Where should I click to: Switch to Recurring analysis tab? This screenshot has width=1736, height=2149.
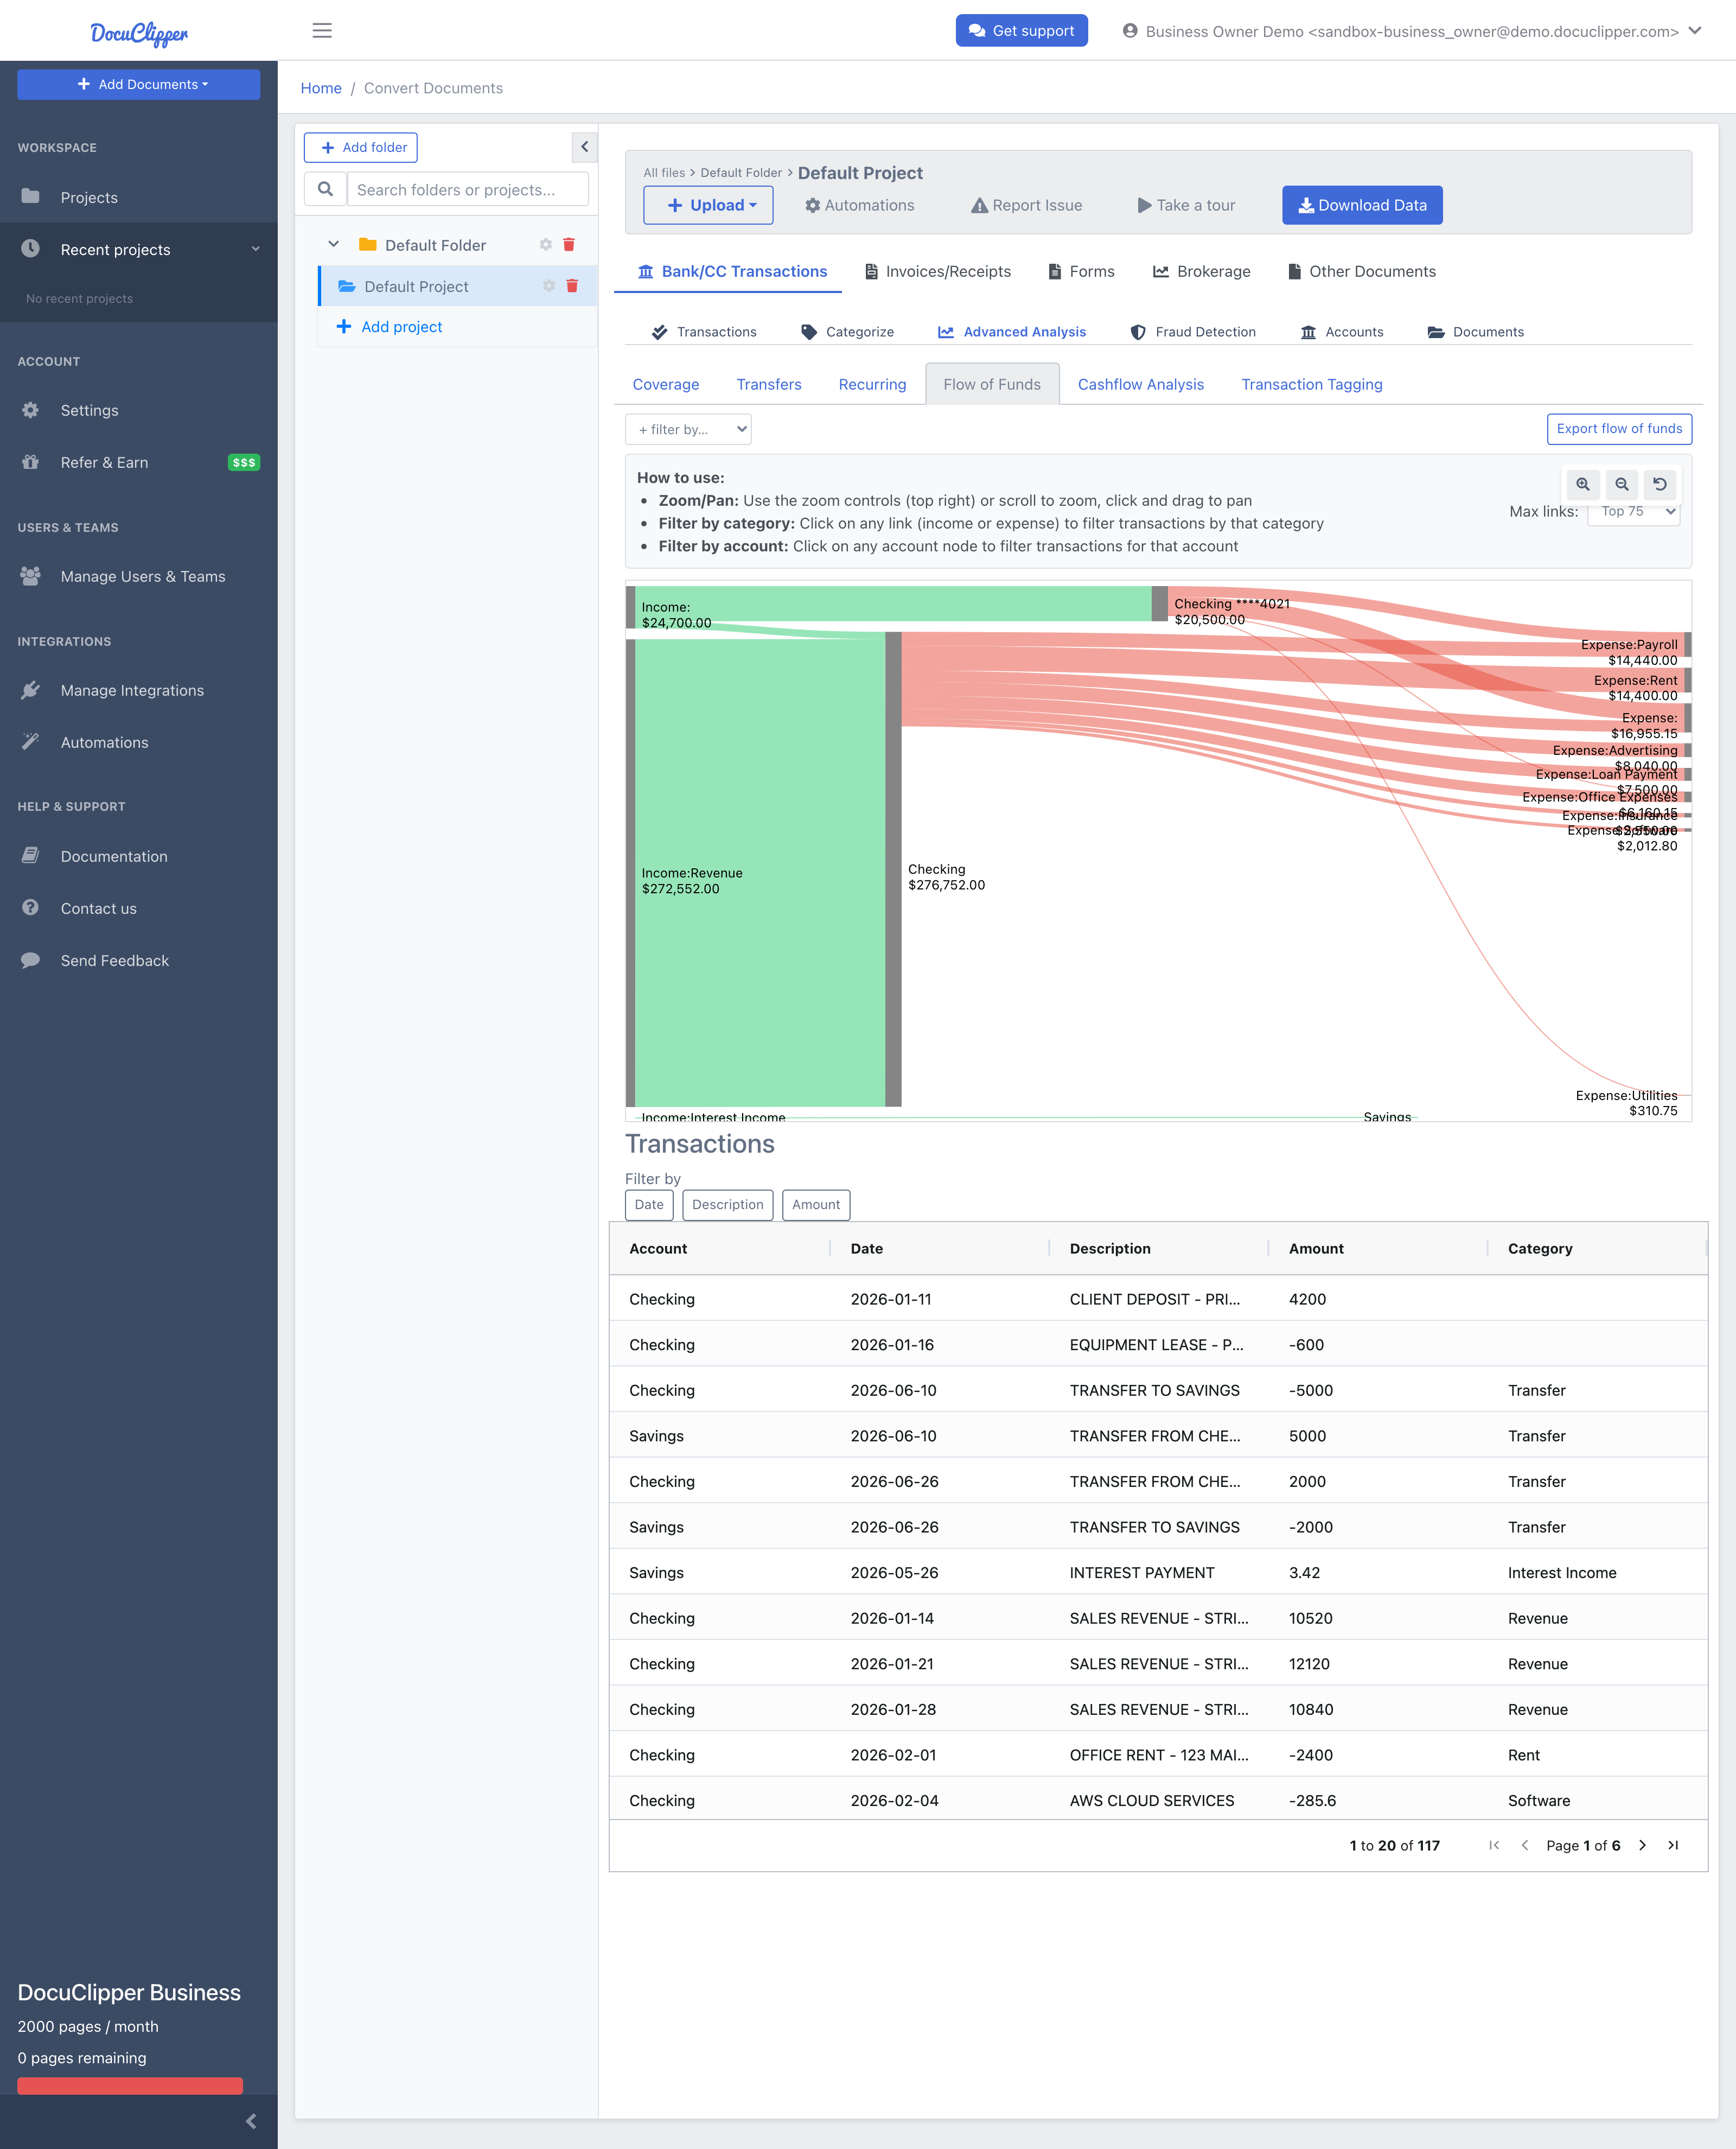tap(872, 384)
